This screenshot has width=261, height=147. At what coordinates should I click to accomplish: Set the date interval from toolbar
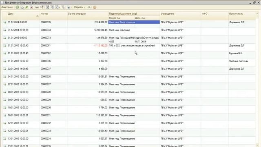(x=37, y=7)
